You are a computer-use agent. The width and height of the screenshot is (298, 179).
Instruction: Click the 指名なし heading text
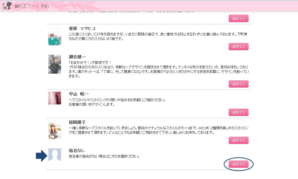point(77,150)
